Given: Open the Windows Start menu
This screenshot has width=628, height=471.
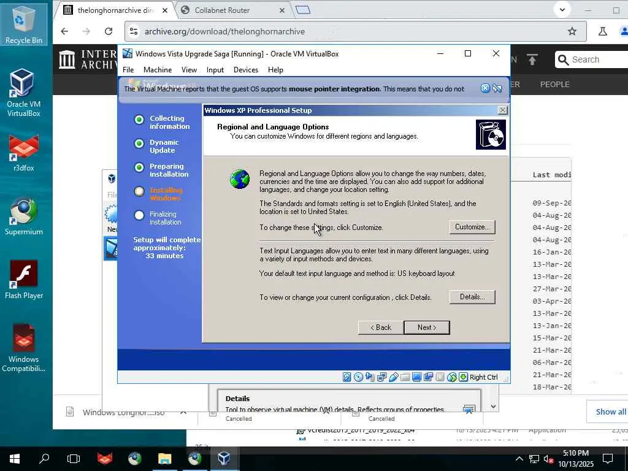Looking at the screenshot, I should pyautogui.click(x=15, y=459).
